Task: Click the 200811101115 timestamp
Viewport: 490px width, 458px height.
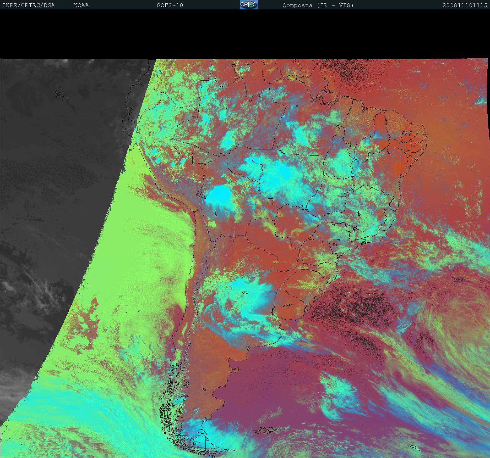Action: pos(465,5)
